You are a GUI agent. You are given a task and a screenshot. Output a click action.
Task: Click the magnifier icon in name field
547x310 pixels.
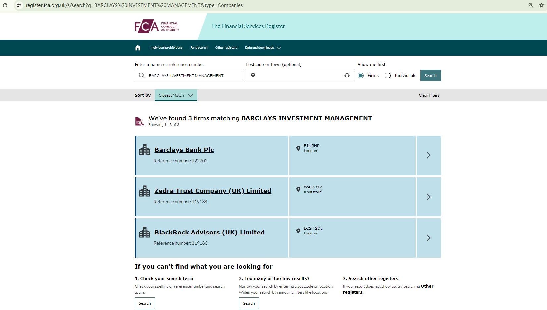click(x=142, y=75)
